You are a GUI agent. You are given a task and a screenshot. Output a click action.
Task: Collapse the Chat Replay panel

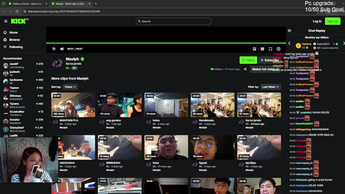289,31
